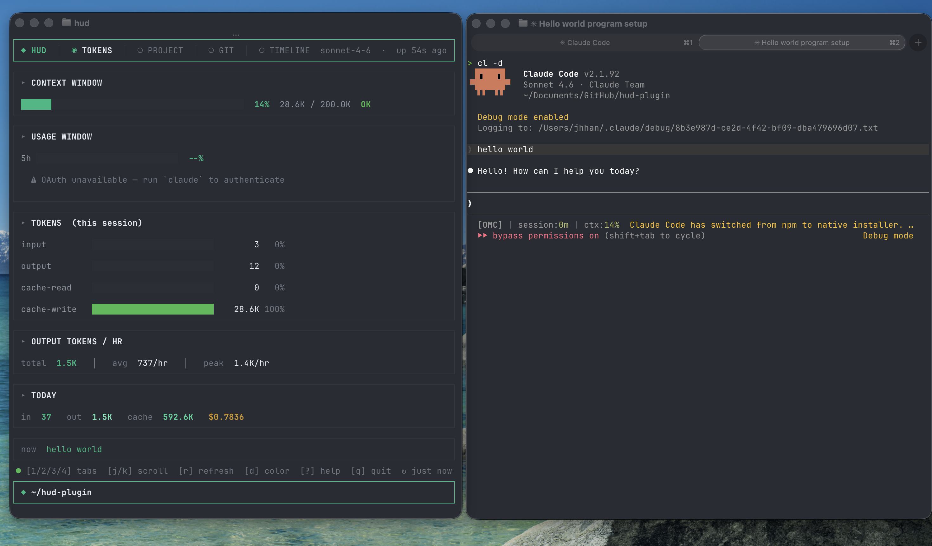Collapse the CONTEXT WINDOW section arrow
This screenshot has height=546, width=932.
click(x=23, y=83)
